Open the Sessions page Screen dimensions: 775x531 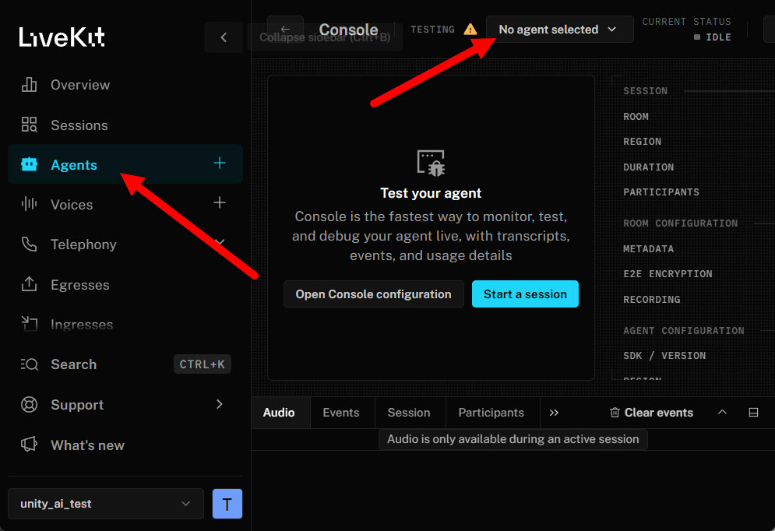tap(125, 125)
